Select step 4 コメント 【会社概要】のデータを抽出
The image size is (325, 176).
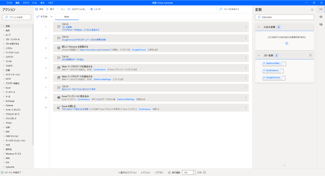tap(151, 58)
